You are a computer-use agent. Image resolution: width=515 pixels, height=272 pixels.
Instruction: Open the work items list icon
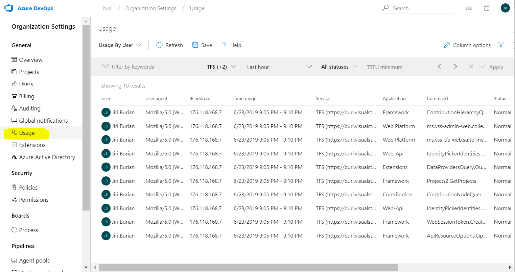click(469, 8)
